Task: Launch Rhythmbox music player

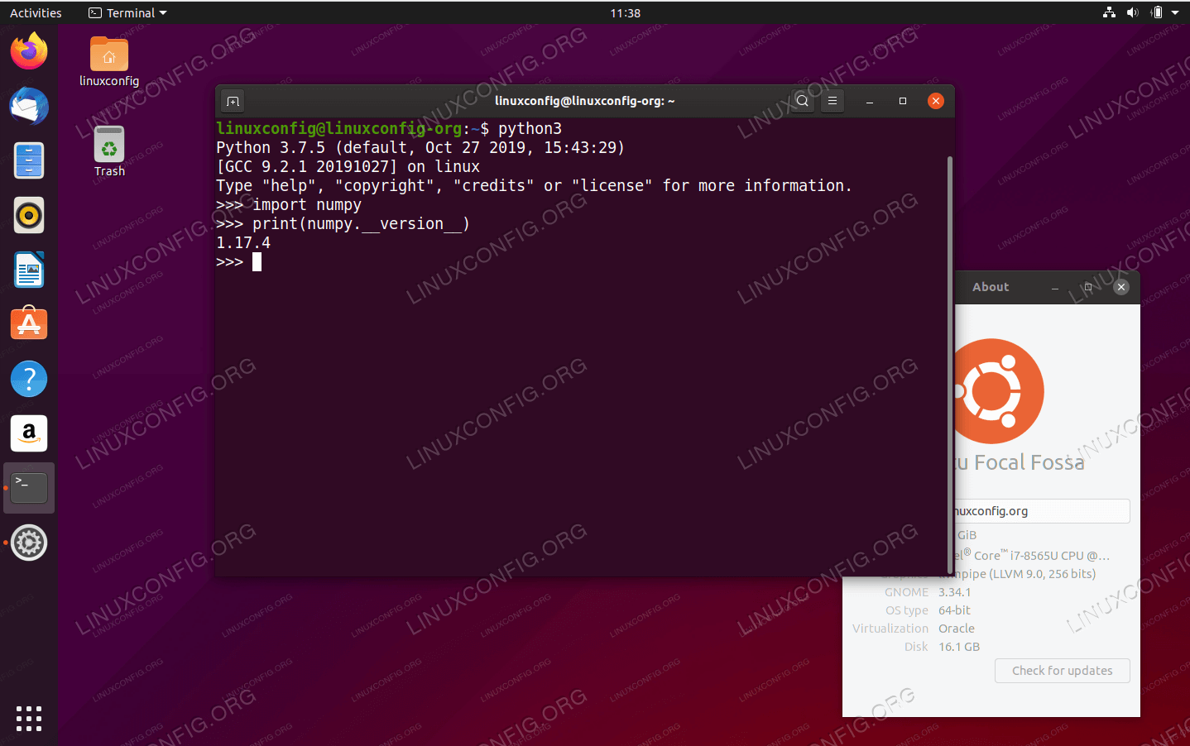Action: pyautogui.click(x=29, y=216)
